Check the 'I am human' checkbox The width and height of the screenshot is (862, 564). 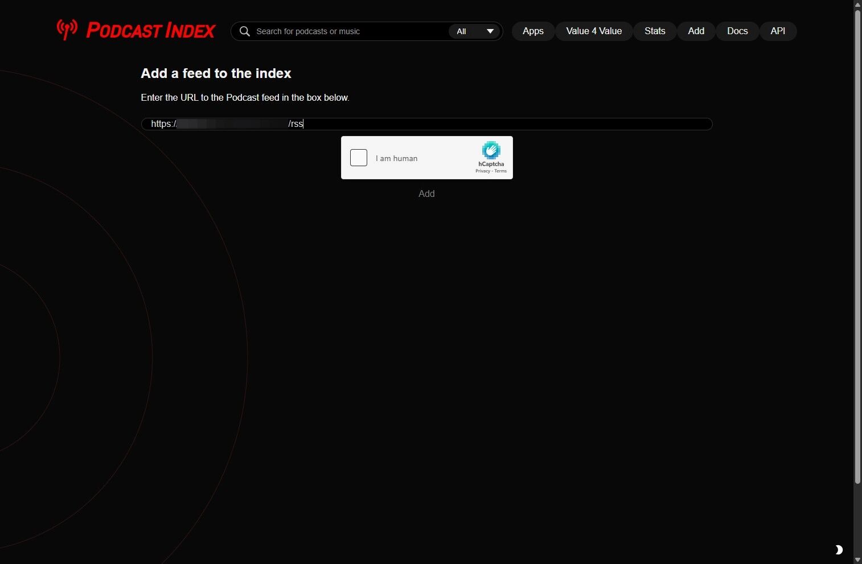[359, 158]
